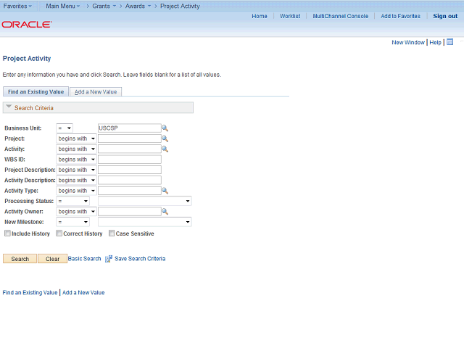The height and width of the screenshot is (348, 464).
Task: Click the Oracle logo
Action: click(x=27, y=24)
